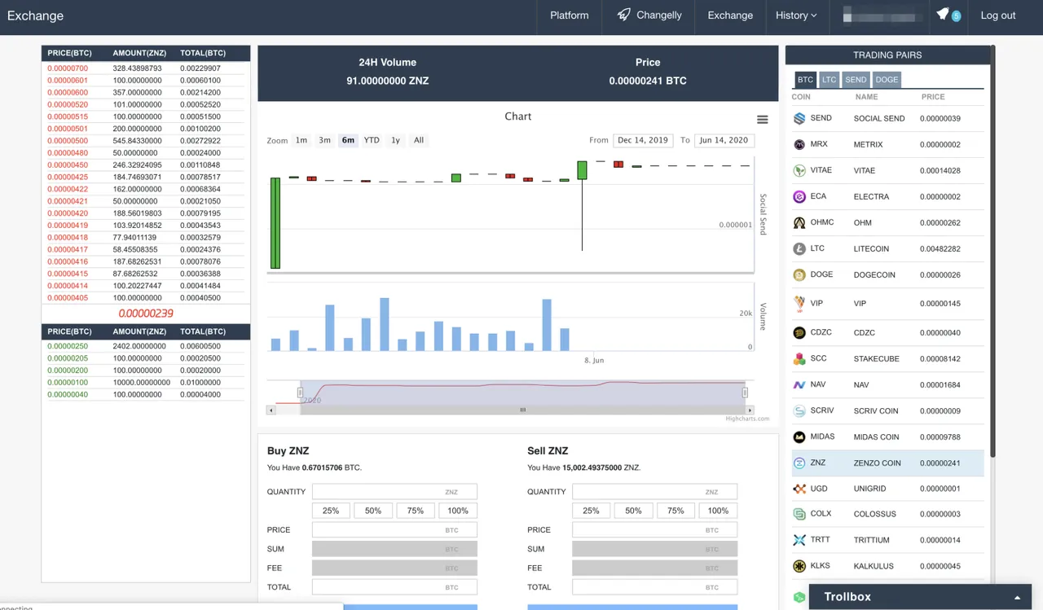The image size is (1043, 610).
Task: Click the KLKS Kalkulus coin icon
Action: [x=799, y=566]
